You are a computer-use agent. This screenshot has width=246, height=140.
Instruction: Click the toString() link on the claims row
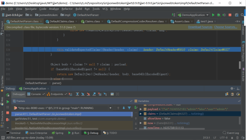tap(198, 114)
